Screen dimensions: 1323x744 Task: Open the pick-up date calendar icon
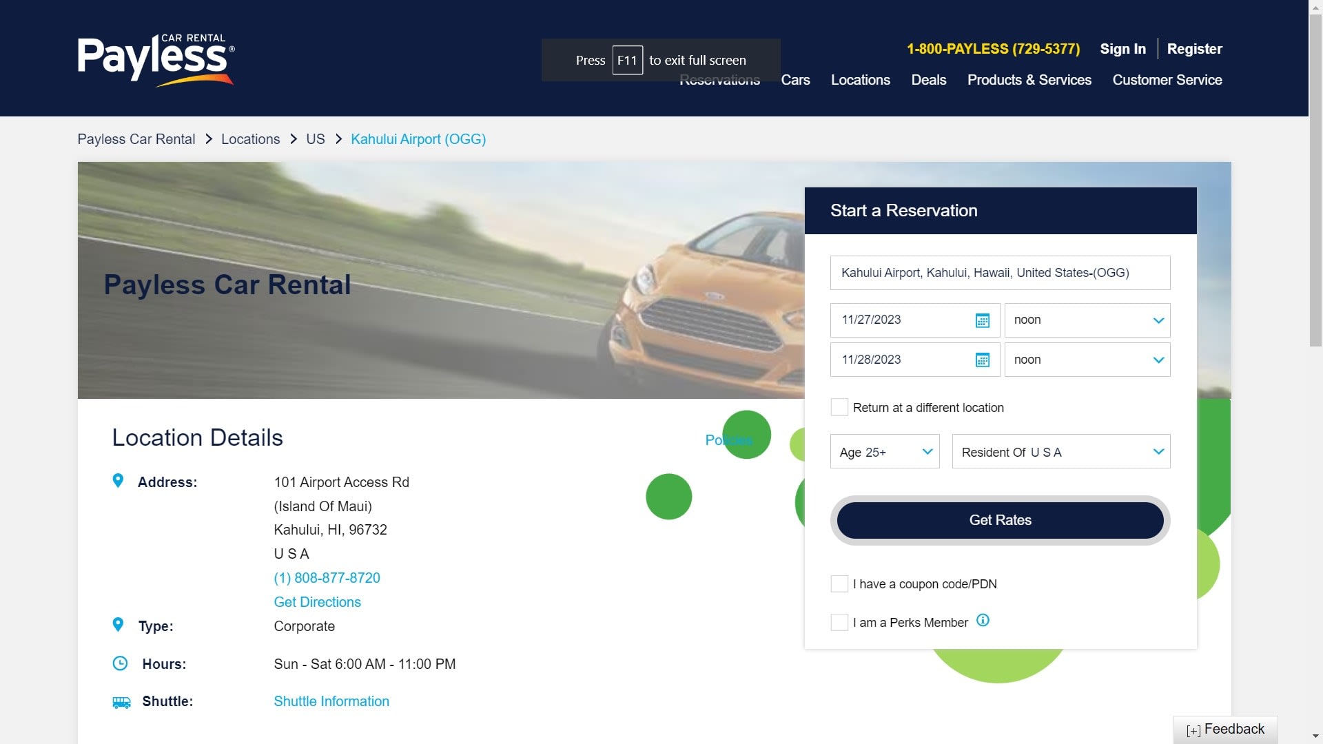983,320
